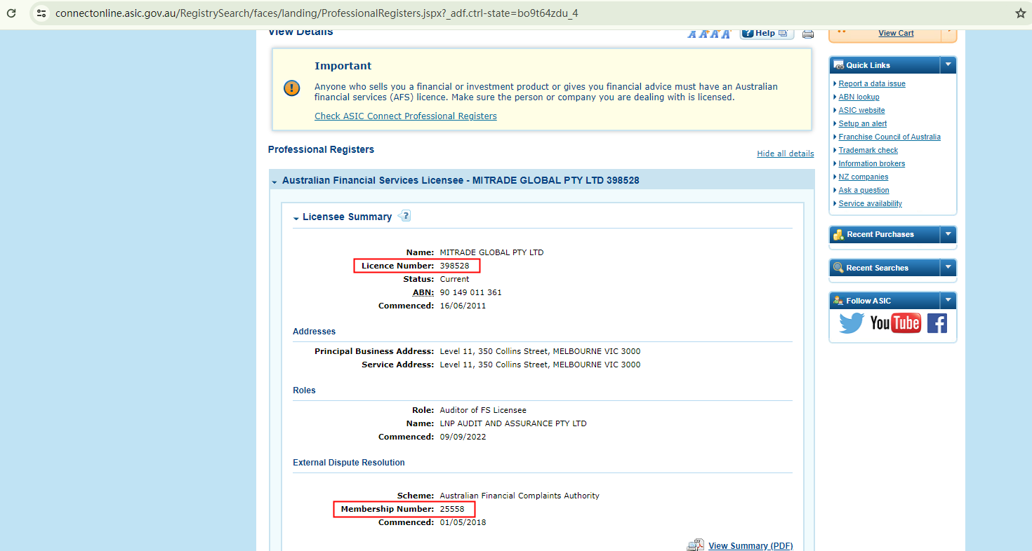
Task: Click the Roles section heading
Action: [x=304, y=390]
